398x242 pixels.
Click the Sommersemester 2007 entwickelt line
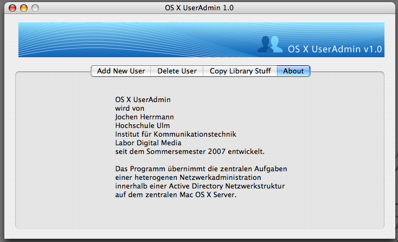(190, 151)
